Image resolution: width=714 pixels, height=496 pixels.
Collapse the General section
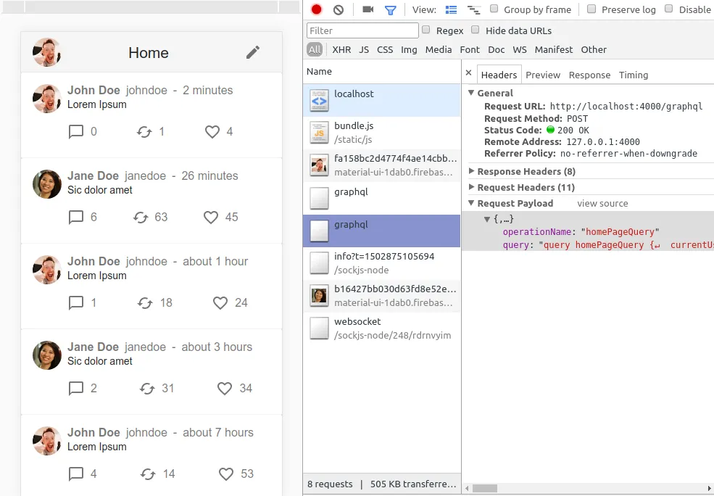pyautogui.click(x=472, y=93)
